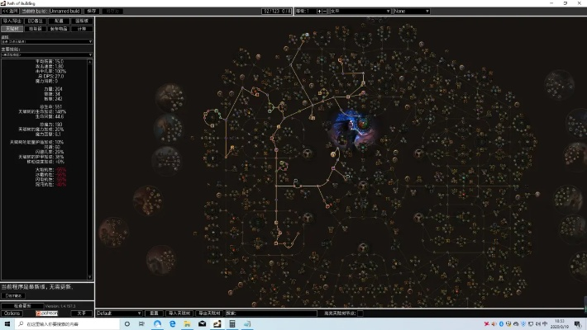
Task: Switch to the 天赋树 tab
Action: click(x=12, y=28)
